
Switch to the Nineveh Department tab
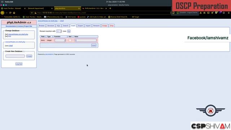click(36, 8)
